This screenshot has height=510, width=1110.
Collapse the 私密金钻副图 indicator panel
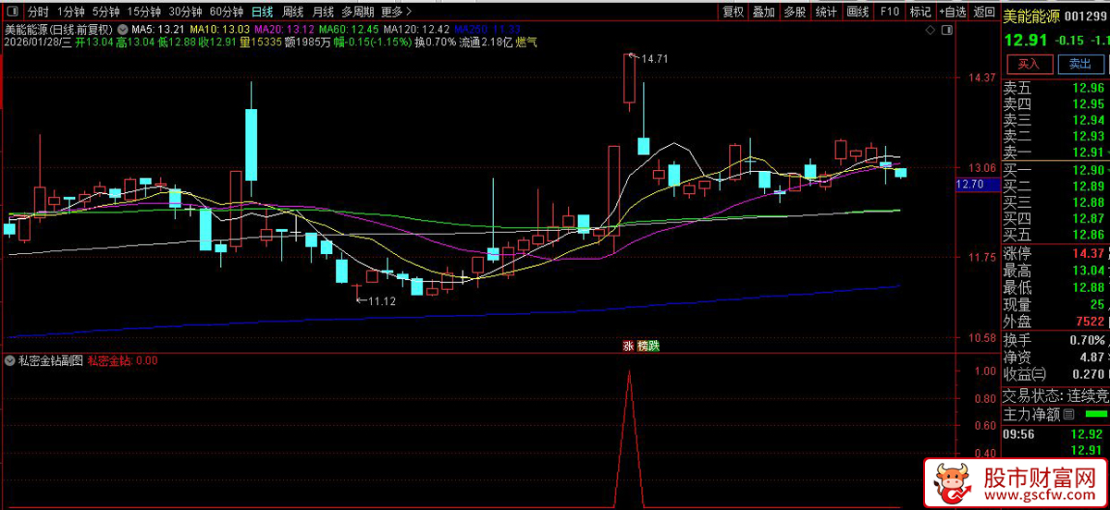(10, 360)
